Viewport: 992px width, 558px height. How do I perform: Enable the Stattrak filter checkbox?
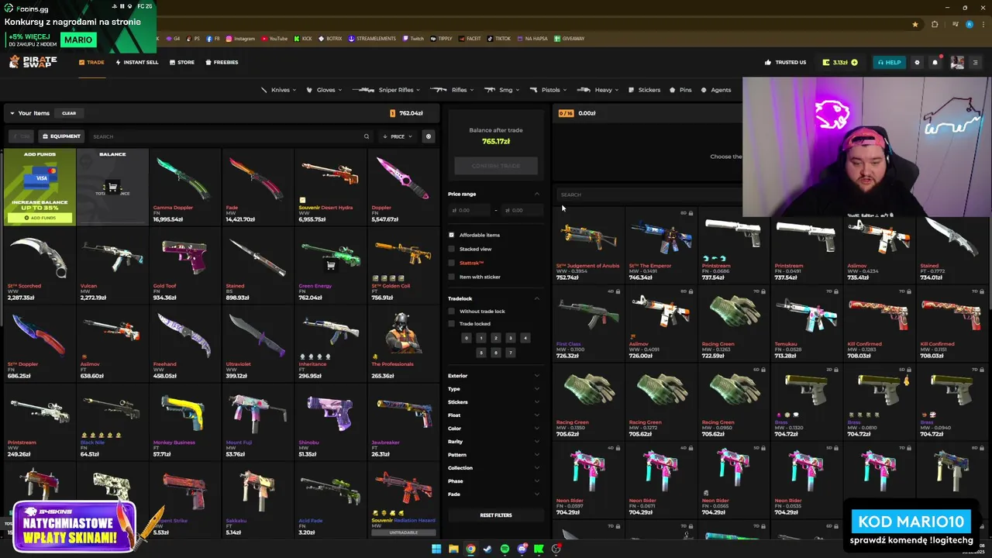tap(452, 263)
